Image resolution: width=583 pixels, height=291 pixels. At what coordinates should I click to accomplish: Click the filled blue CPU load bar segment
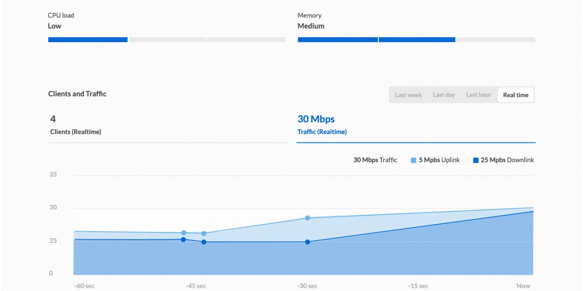tap(87, 40)
